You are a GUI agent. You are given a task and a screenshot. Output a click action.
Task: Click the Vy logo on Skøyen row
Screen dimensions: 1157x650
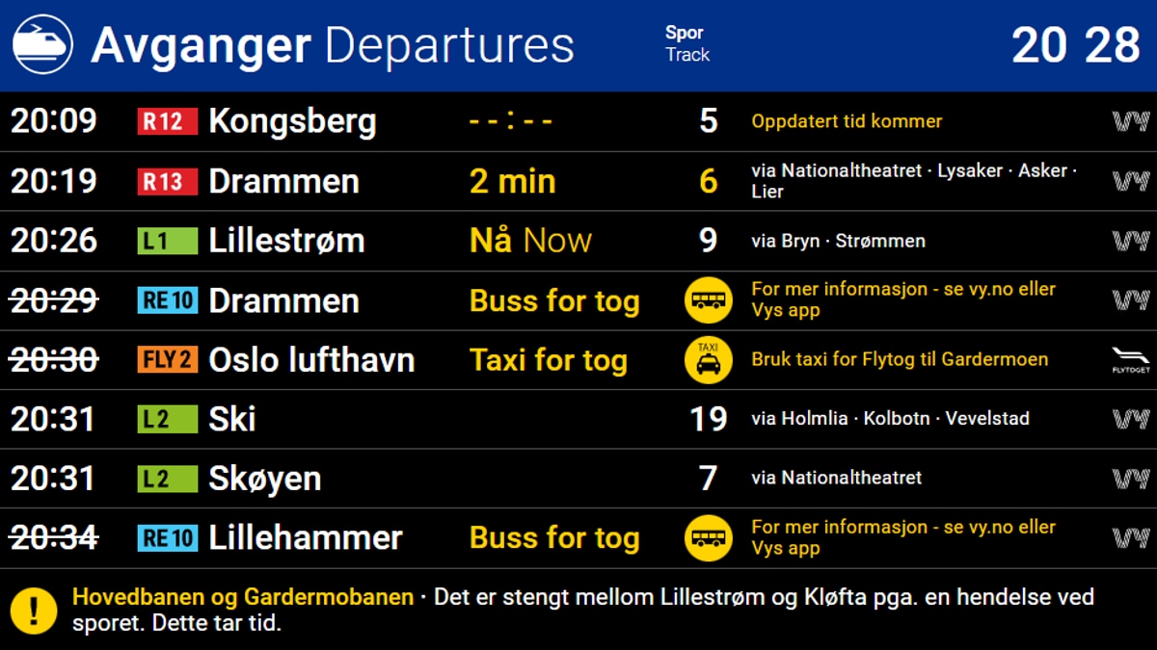point(1131,479)
